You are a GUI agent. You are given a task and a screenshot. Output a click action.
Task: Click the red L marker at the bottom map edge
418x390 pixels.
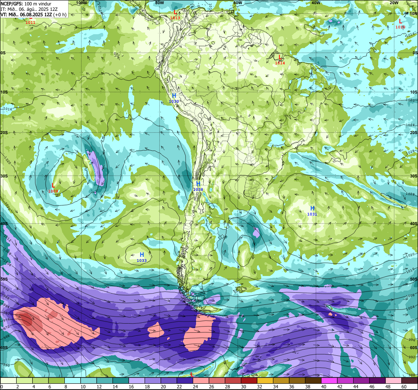[x=191, y=375]
